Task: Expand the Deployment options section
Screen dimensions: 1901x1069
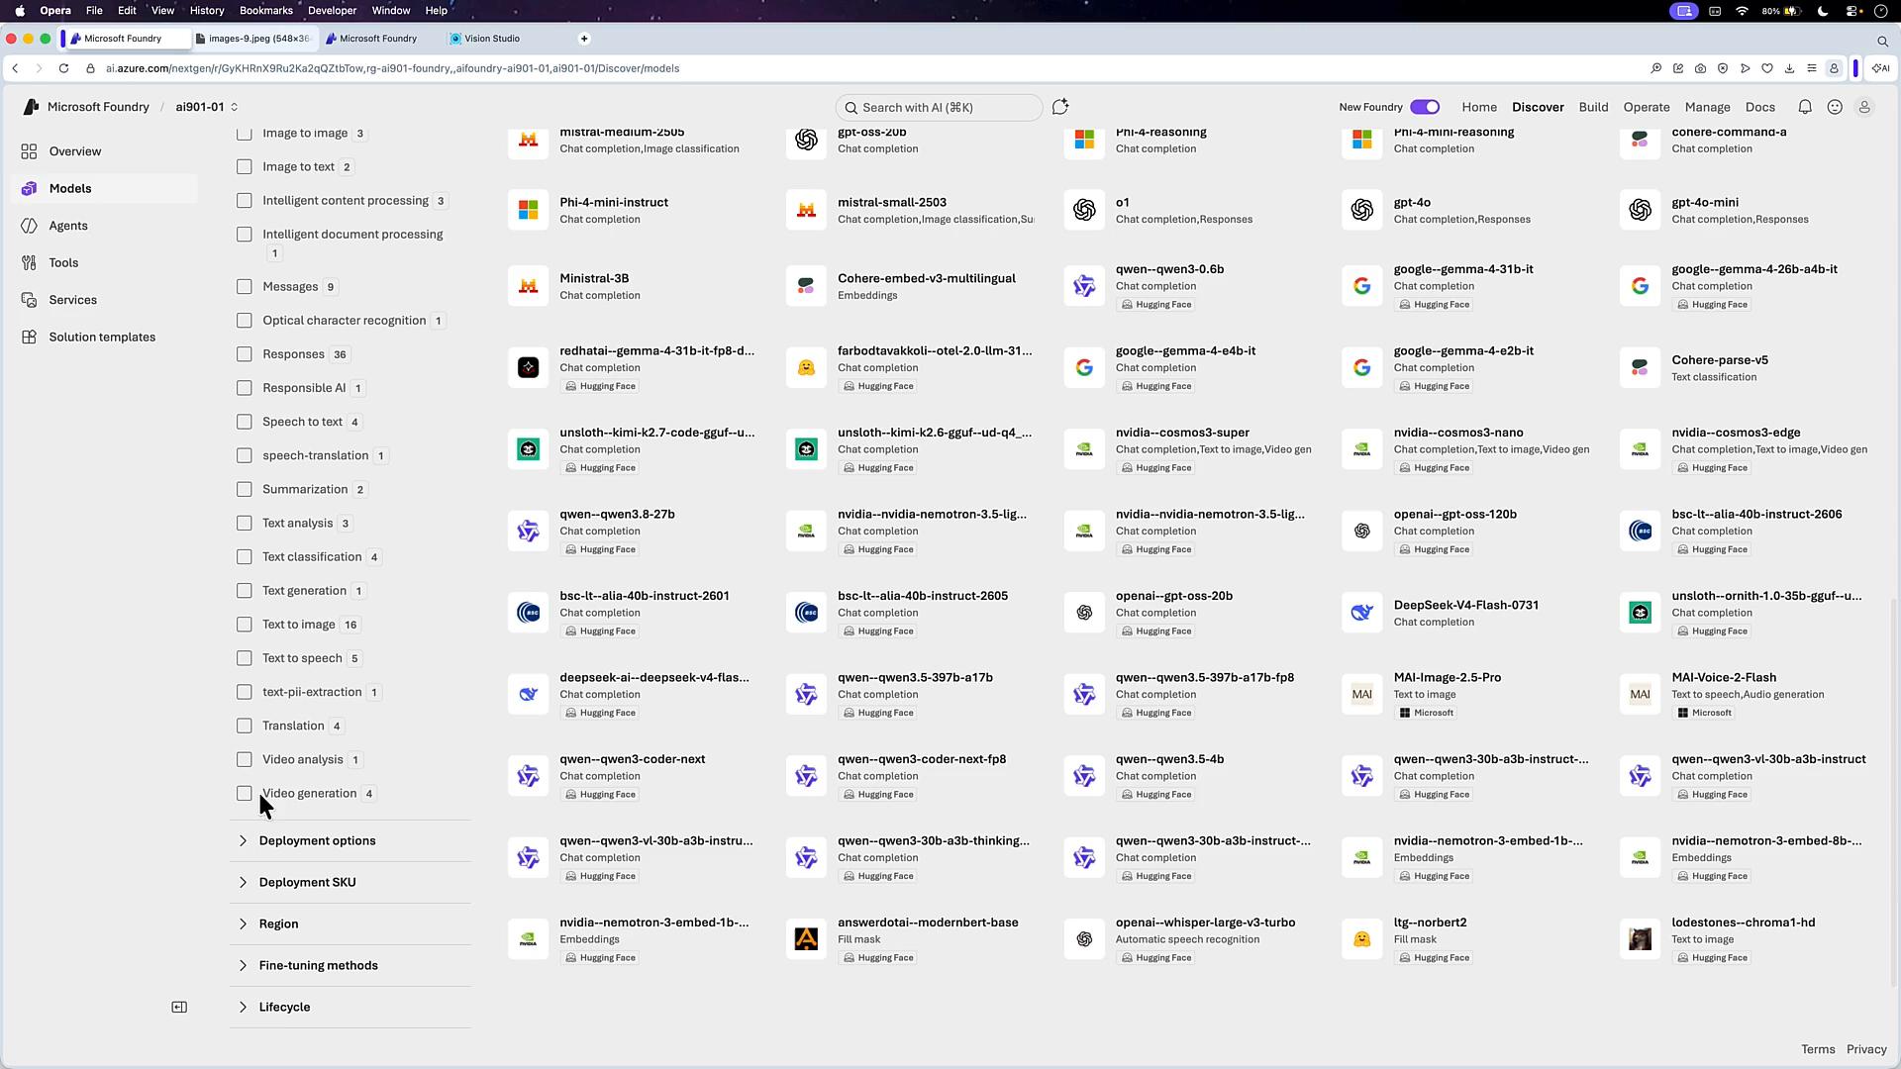Action: coord(350,841)
